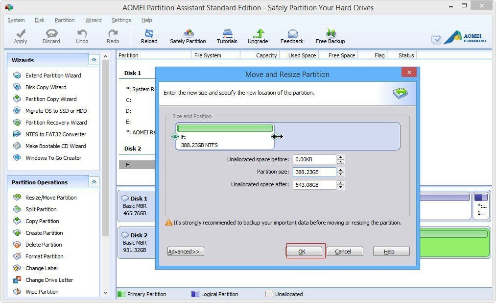This screenshot has height=303, width=496.
Task: Decrease Partition size value
Action: [340, 174]
